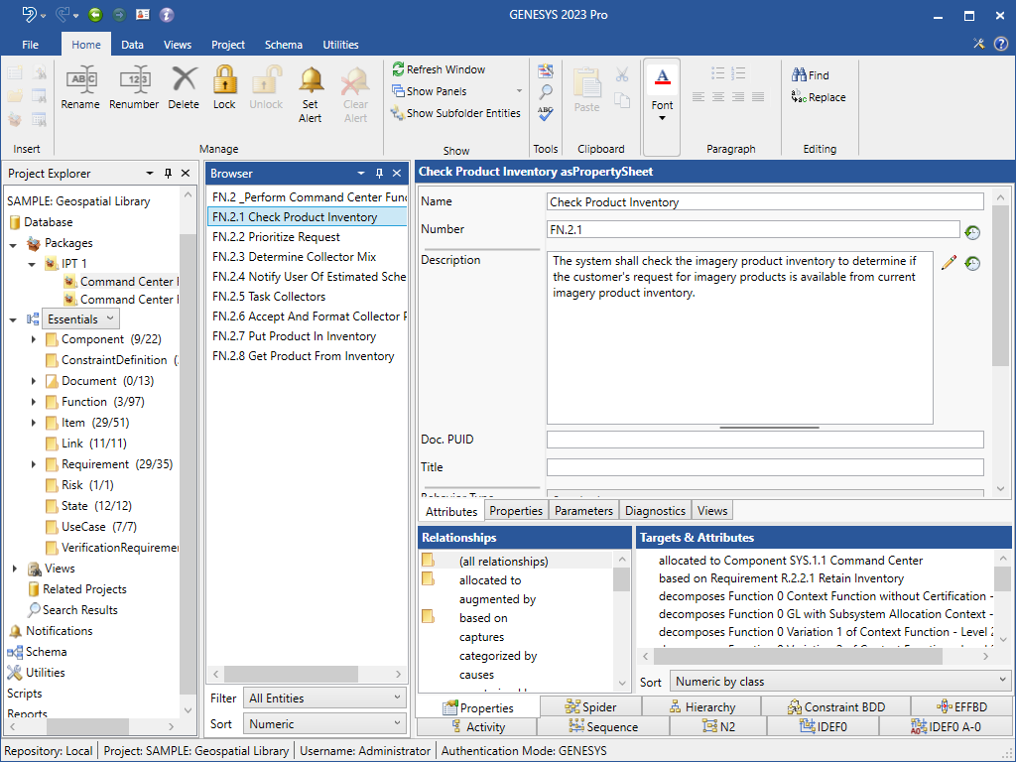Click the magnifier search icon in Tools
Viewport: 1016px width, 762px height.
[x=546, y=92]
